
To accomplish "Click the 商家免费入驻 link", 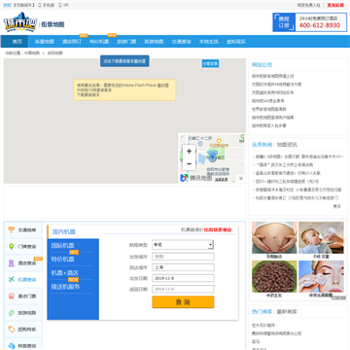I will tap(309, 5).
